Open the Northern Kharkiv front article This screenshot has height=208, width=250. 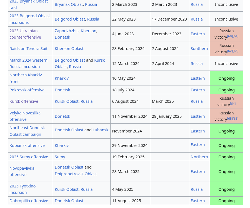pyautogui.click(x=26, y=78)
